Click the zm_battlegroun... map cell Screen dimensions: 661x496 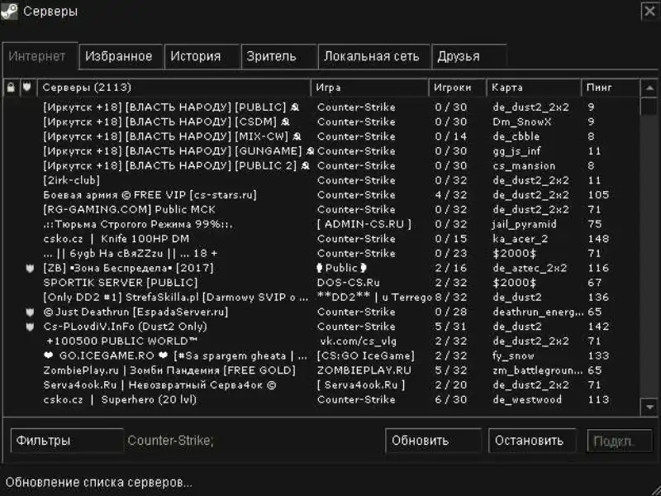click(538, 370)
